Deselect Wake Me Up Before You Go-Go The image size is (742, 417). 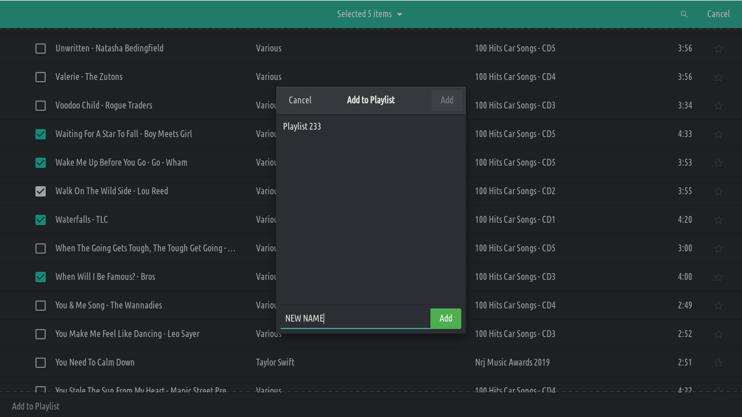(41, 163)
